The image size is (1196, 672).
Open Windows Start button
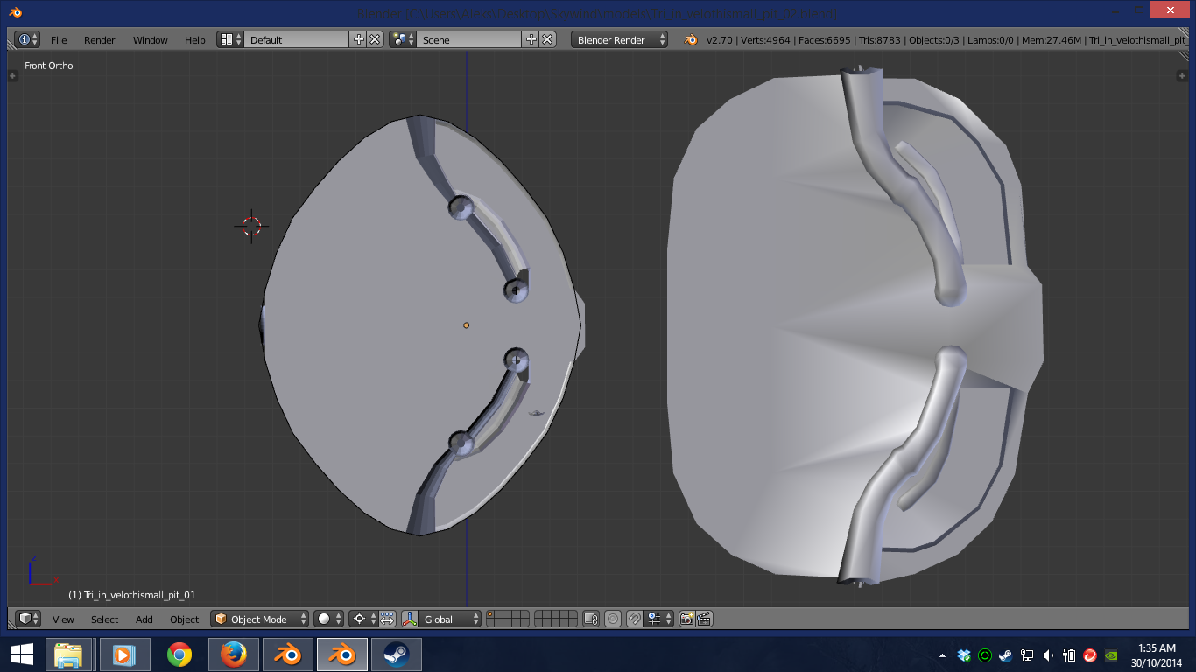pyautogui.click(x=21, y=654)
